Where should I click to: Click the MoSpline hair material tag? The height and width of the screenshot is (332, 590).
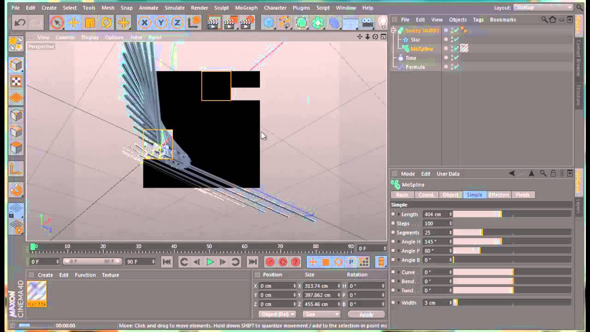464,48
